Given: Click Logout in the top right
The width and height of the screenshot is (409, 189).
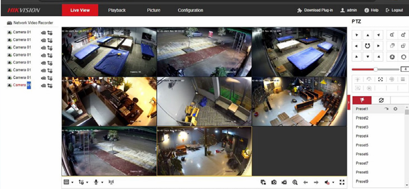Looking at the screenshot, I should tap(394, 10).
